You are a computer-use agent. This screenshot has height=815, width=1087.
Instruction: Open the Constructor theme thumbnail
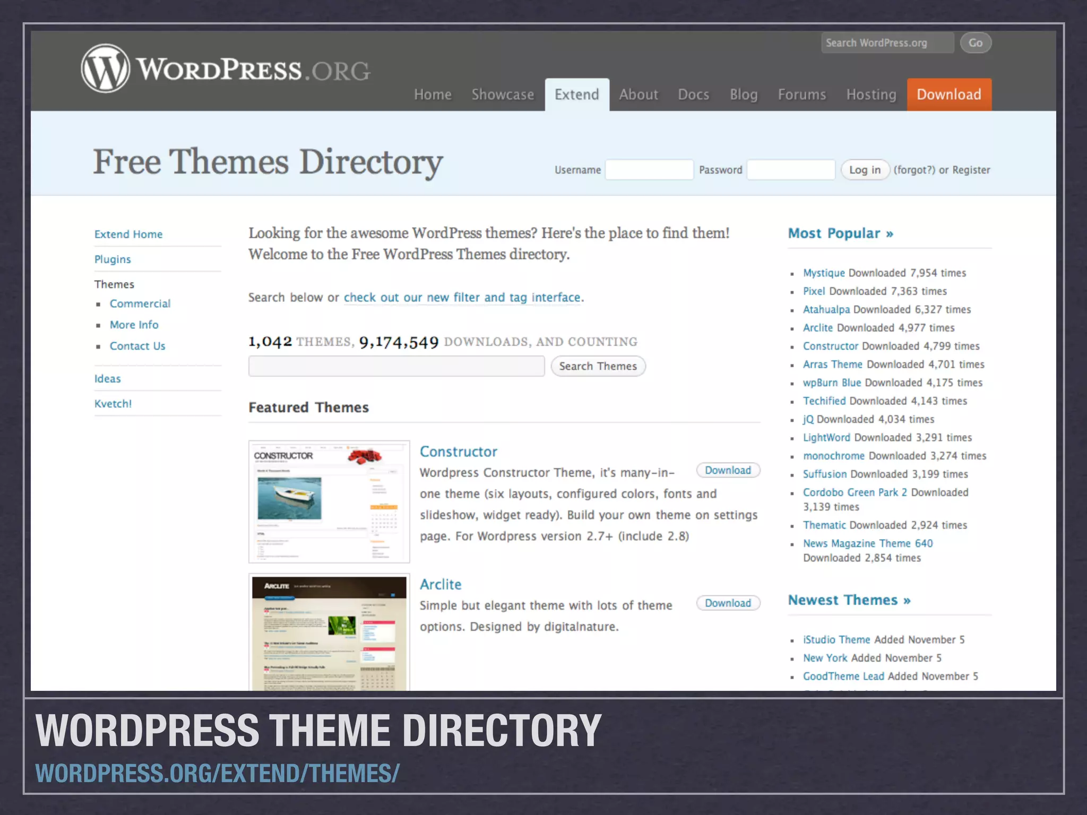329,501
